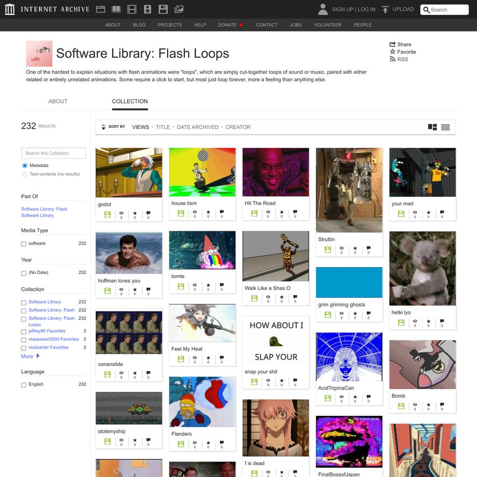Viewport: 477px width, 477px height.
Task: Sort results by Date Archived
Action: pyautogui.click(x=197, y=127)
